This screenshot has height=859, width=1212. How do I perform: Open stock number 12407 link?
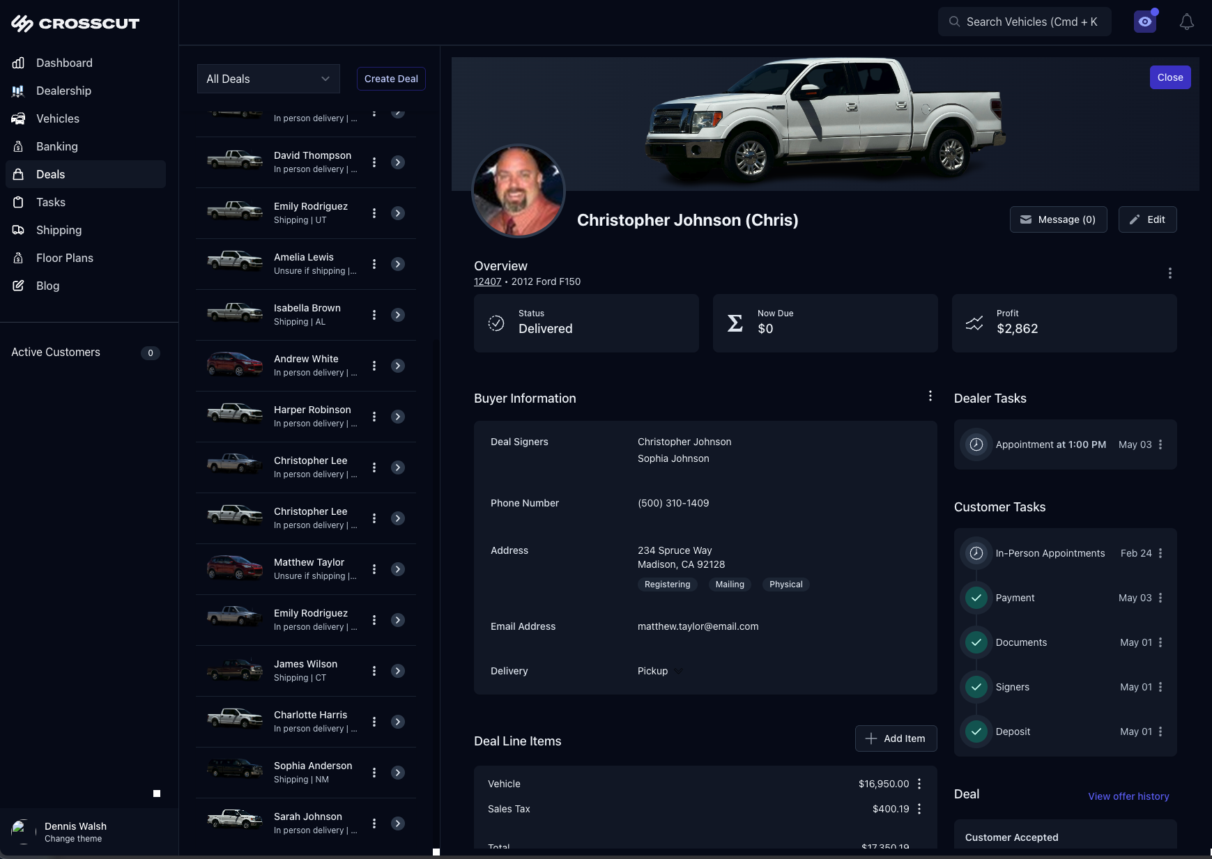coord(487,281)
